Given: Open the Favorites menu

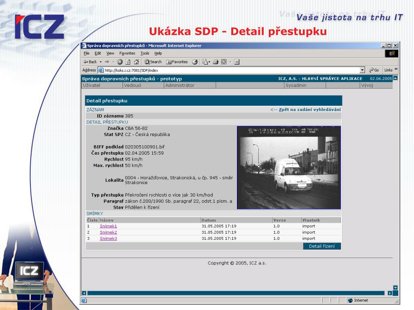Looking at the screenshot, I should pos(127,53).
